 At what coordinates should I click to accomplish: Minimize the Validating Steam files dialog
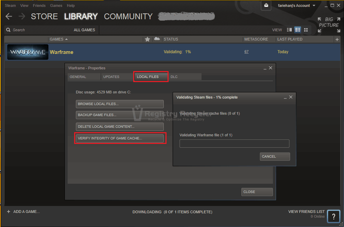[285, 97]
